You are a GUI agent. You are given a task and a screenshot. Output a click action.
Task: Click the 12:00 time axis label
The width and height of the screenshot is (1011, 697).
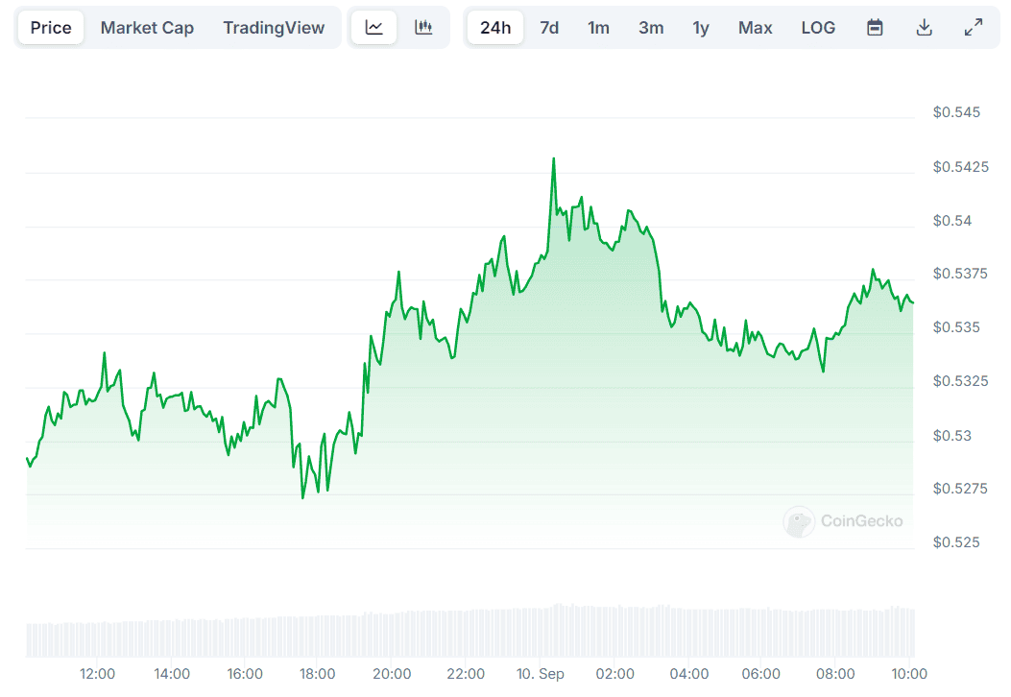click(97, 674)
